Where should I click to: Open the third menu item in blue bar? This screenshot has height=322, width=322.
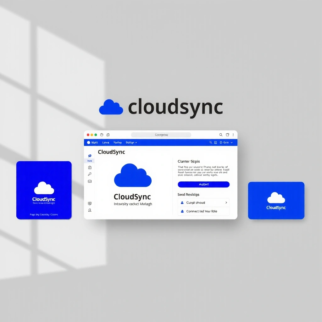tap(117, 142)
